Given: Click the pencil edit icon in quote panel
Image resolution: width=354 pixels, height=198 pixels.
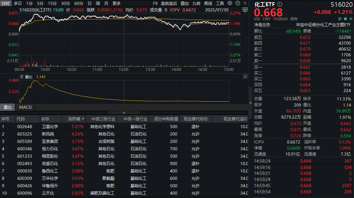Looking at the screenshot, I should pyautogui.click(x=340, y=19).
